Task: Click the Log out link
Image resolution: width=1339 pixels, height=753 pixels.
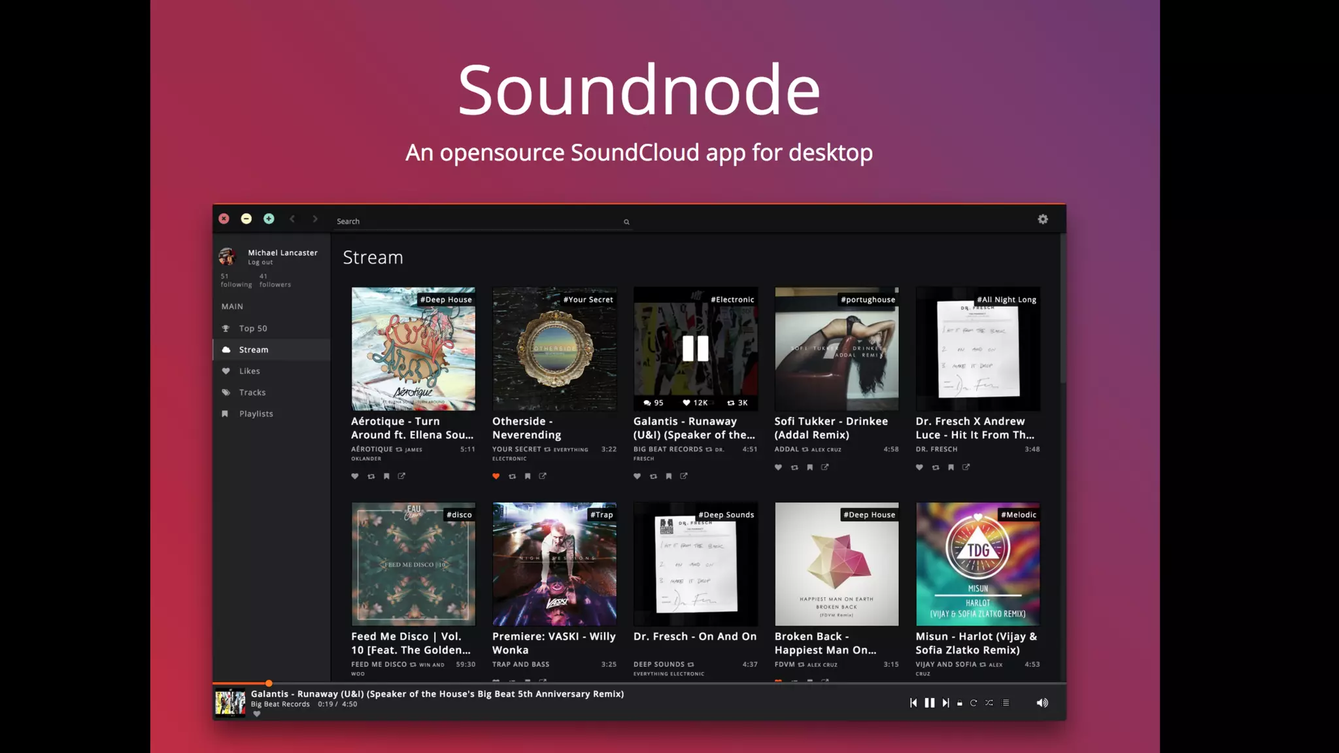Action: coord(260,262)
